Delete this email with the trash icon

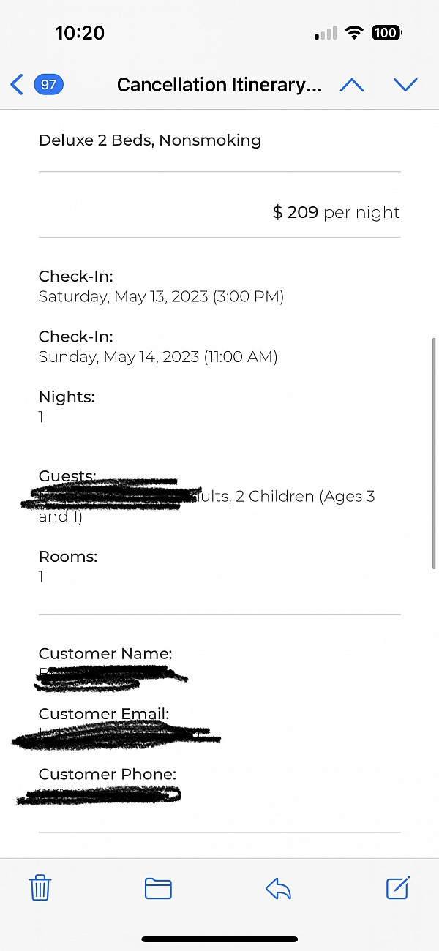(x=40, y=888)
